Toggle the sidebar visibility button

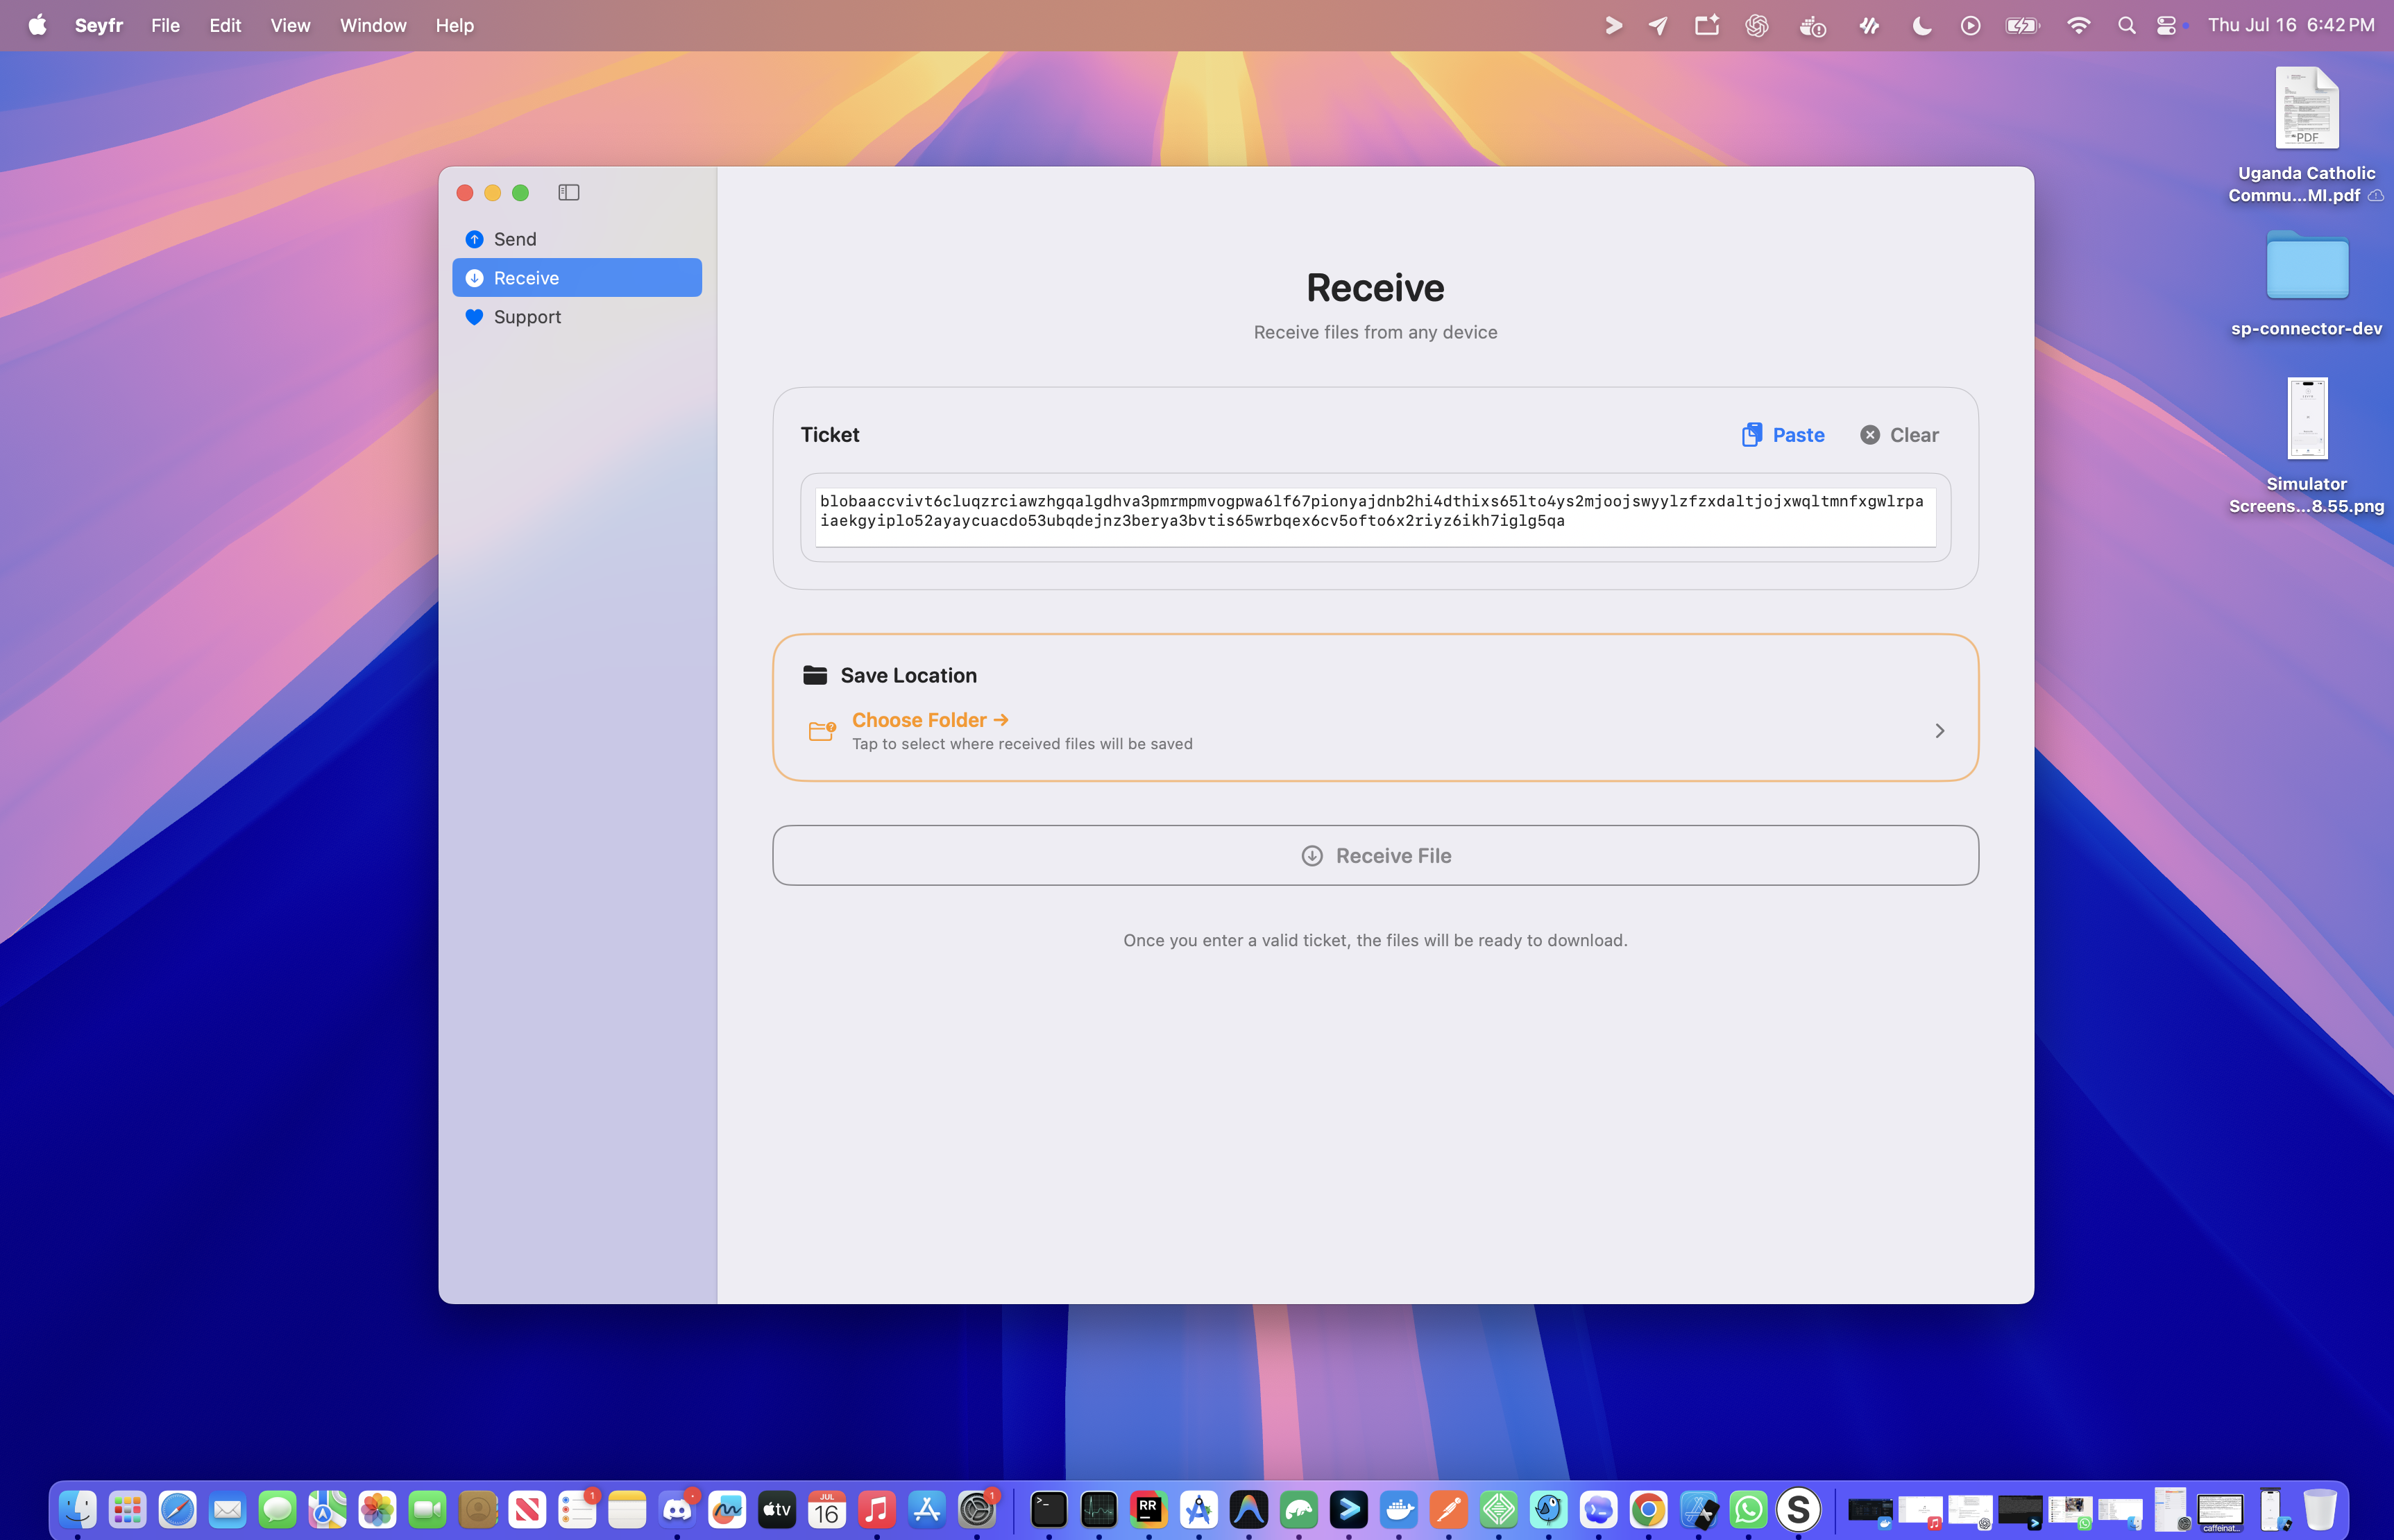[x=569, y=192]
